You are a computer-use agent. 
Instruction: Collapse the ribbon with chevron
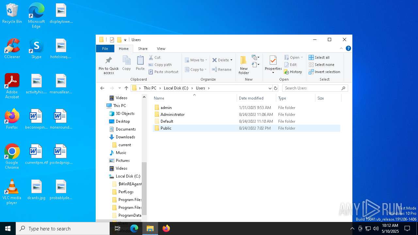(341, 48)
